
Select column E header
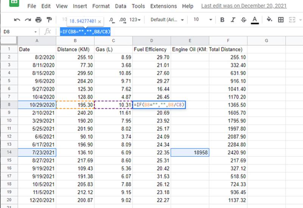(190, 41)
